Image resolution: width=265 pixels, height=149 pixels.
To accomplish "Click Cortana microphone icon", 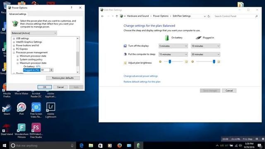I will click(72, 145).
